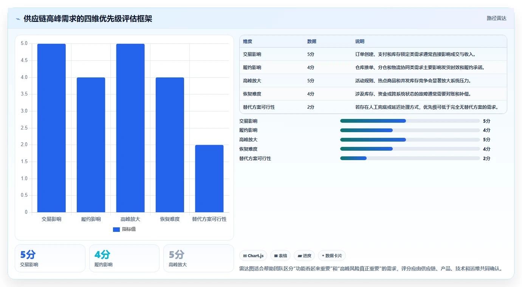Select the 表格 chip
This screenshot has width=522, height=287.
[x=280, y=256]
